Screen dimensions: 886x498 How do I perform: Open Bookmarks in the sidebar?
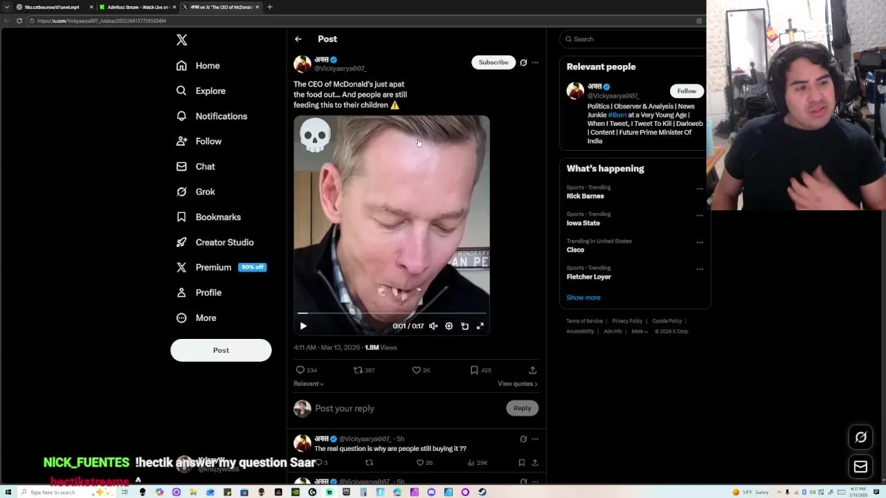click(208, 217)
